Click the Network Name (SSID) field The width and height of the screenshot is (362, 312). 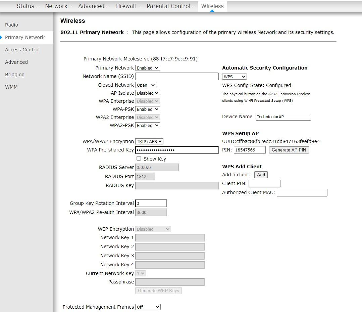[x=177, y=77]
